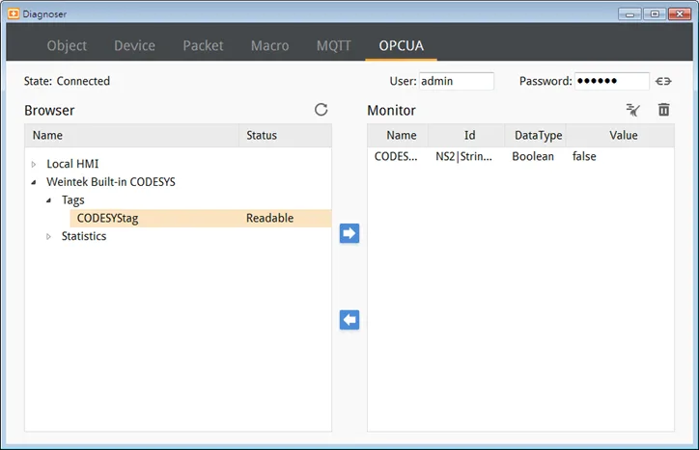This screenshot has height=450, width=699.
Task: Expand the Statistics node
Action: pos(49,236)
